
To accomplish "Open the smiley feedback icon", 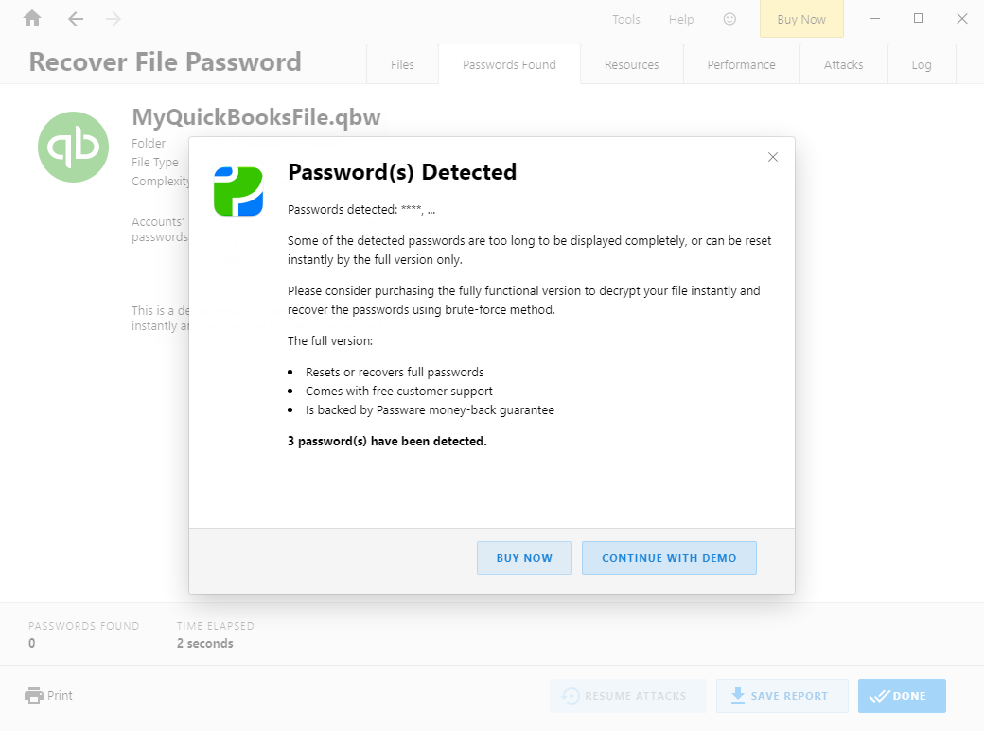I will click(x=729, y=19).
